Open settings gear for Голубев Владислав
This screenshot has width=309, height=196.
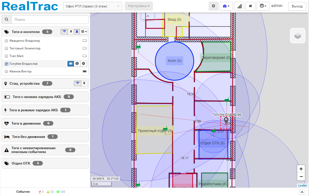(84, 64)
